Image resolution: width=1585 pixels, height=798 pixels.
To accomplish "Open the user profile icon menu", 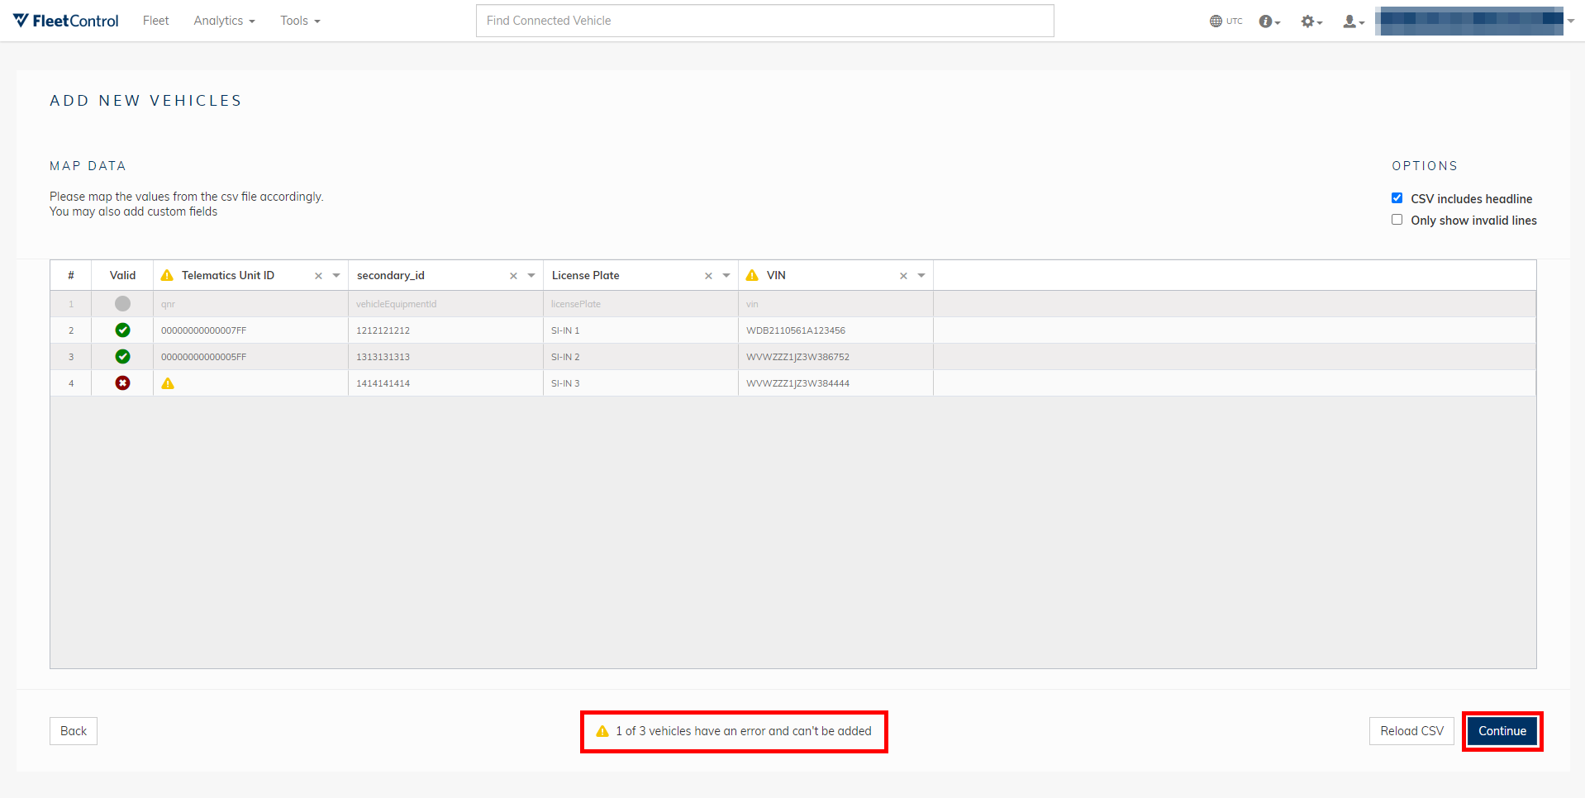I will (x=1353, y=21).
